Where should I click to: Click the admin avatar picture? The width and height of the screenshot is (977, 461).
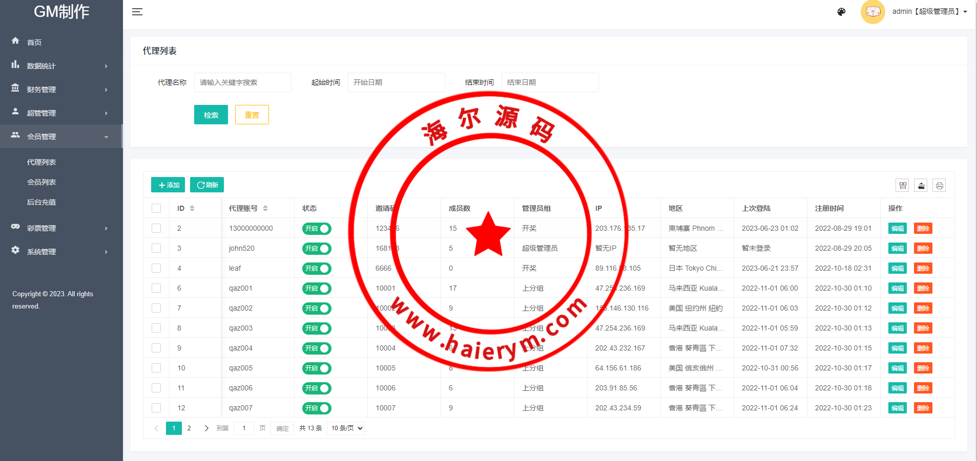pos(872,12)
